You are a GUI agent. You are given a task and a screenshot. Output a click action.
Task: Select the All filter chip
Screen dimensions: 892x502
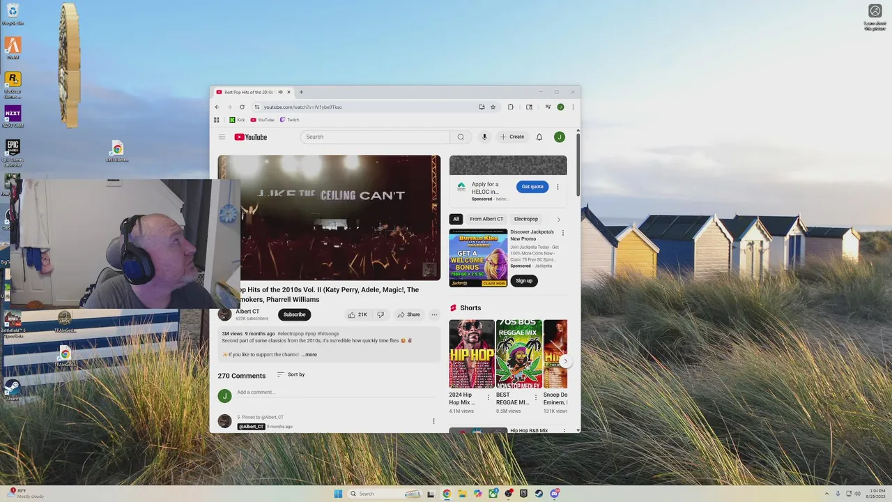tap(456, 219)
